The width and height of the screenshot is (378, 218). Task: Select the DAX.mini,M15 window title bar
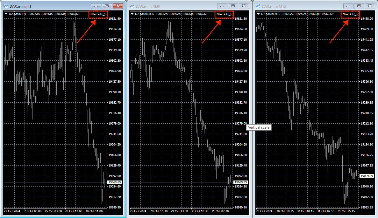point(303,6)
